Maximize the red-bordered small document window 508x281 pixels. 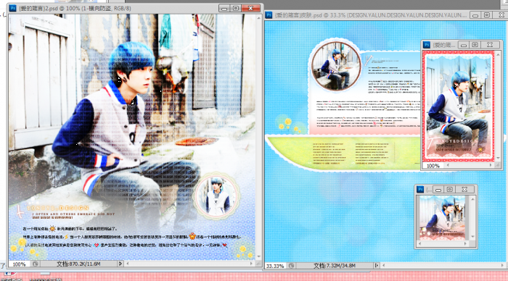(475, 45)
